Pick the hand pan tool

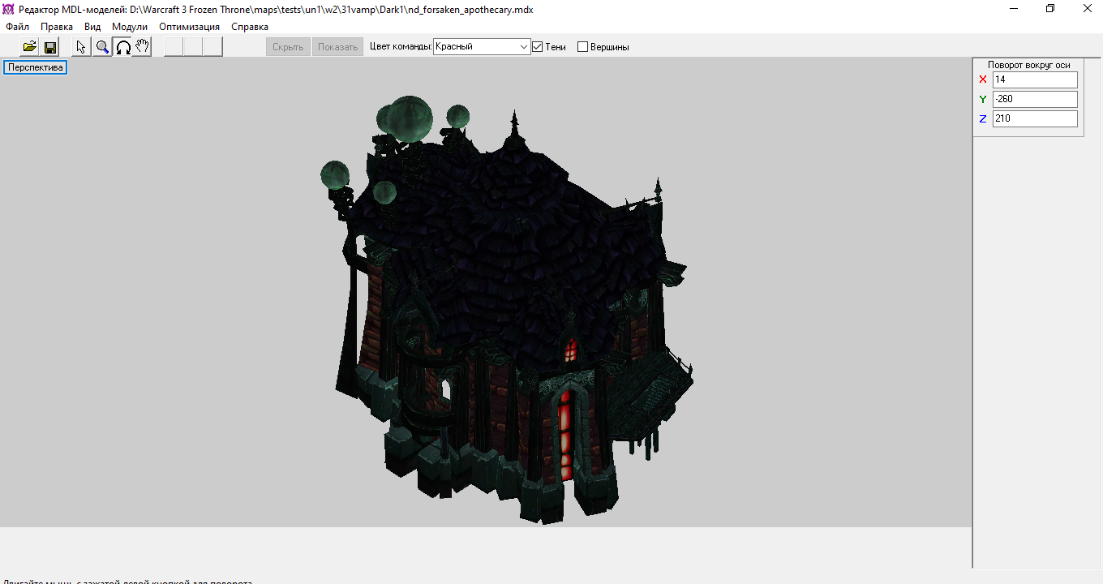142,47
